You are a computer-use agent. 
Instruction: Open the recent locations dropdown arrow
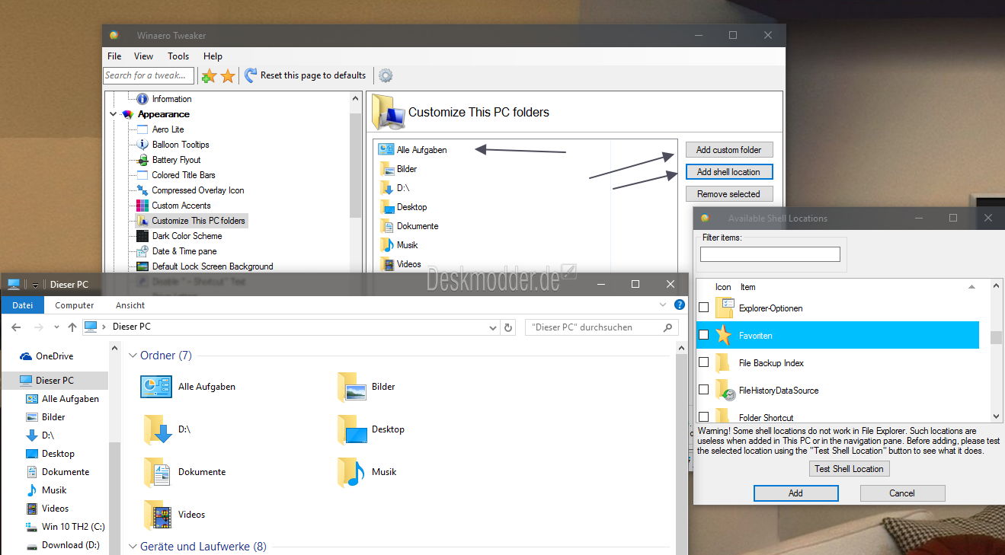pos(57,328)
